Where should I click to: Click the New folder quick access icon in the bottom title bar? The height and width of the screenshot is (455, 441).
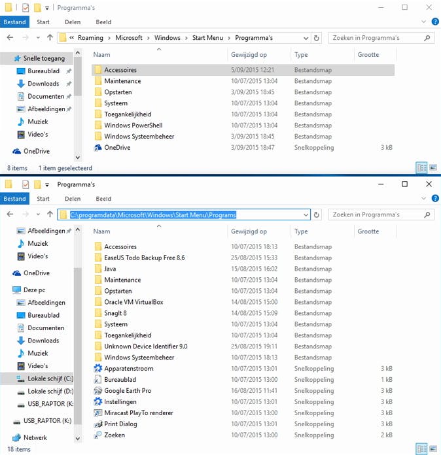[x=37, y=184]
